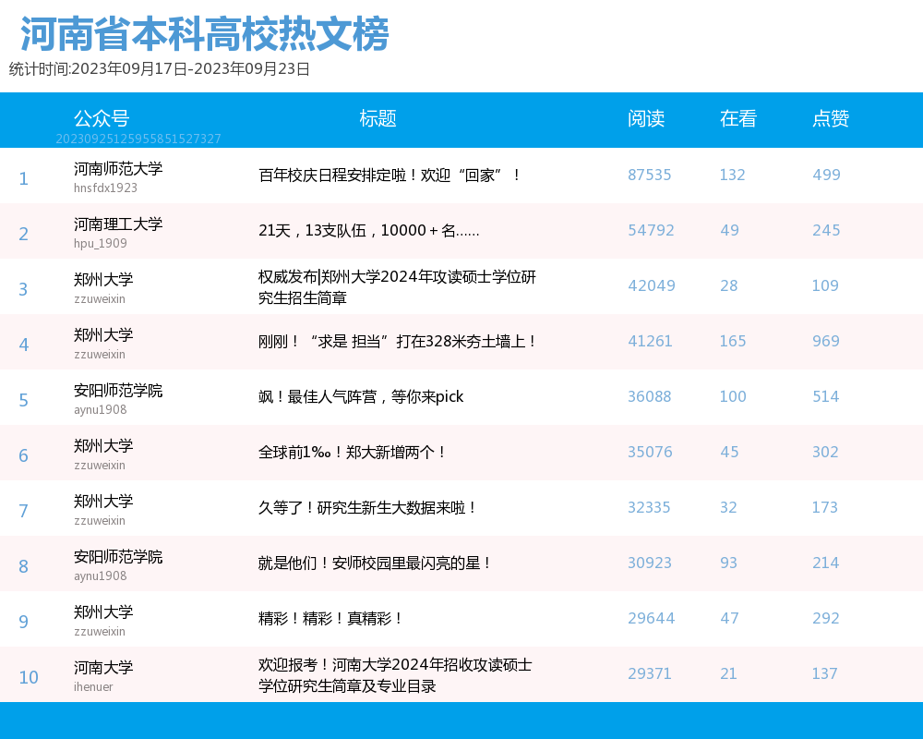Screen dimensions: 923x739
Task: Open article 就是他们！安师校园里最闪亮的星
Action: point(376,563)
